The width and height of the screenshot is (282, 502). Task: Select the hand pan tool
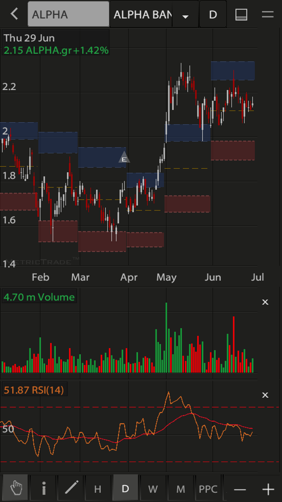16,489
